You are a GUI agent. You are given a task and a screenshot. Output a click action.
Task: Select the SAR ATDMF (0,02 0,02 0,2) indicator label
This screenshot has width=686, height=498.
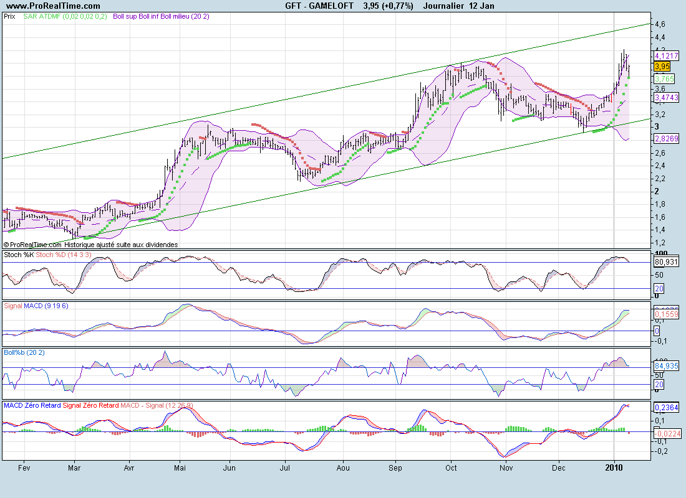click(x=65, y=17)
